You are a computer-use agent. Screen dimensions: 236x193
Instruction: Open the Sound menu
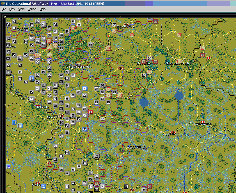[x=32, y=9]
